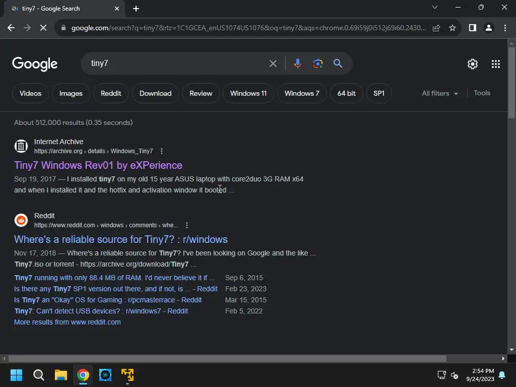Viewport: 516px width, 387px height.
Task: Click the Internet Archive site favicon
Action: point(21,146)
